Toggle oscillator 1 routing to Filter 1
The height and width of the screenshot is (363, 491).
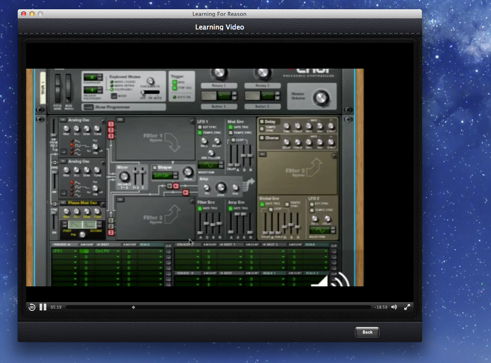pos(110,124)
